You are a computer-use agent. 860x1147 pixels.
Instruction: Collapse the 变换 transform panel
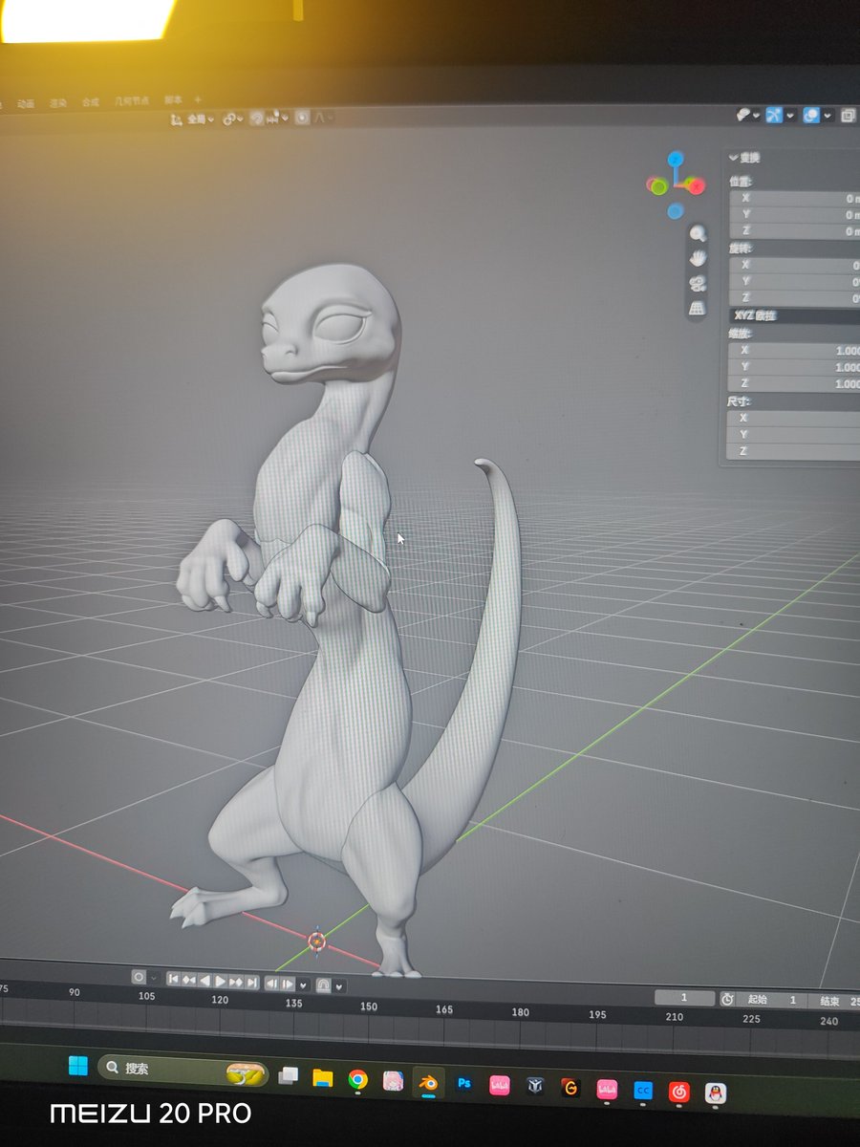coord(744,158)
